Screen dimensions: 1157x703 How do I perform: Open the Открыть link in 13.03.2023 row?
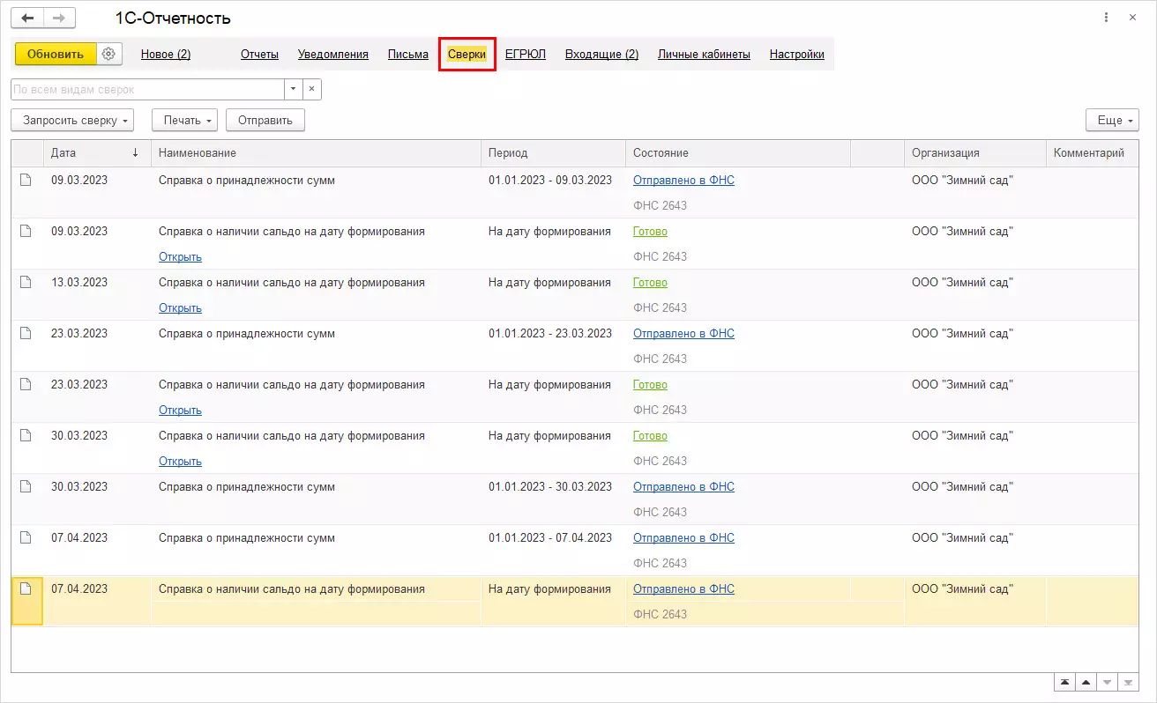[x=180, y=307]
